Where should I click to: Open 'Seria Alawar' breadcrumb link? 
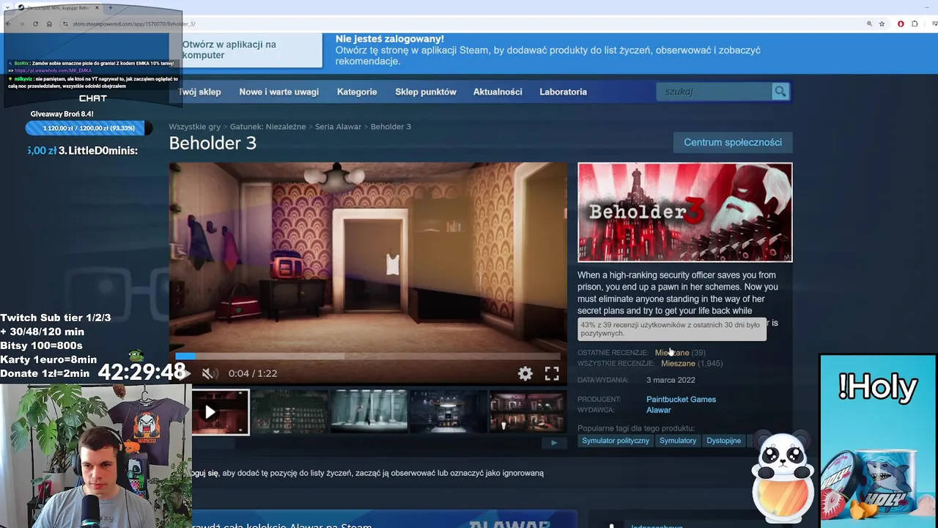(x=338, y=127)
